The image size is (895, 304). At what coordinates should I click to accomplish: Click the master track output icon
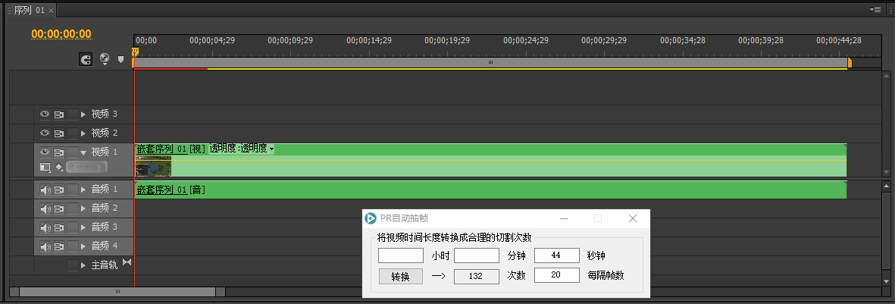[127, 263]
